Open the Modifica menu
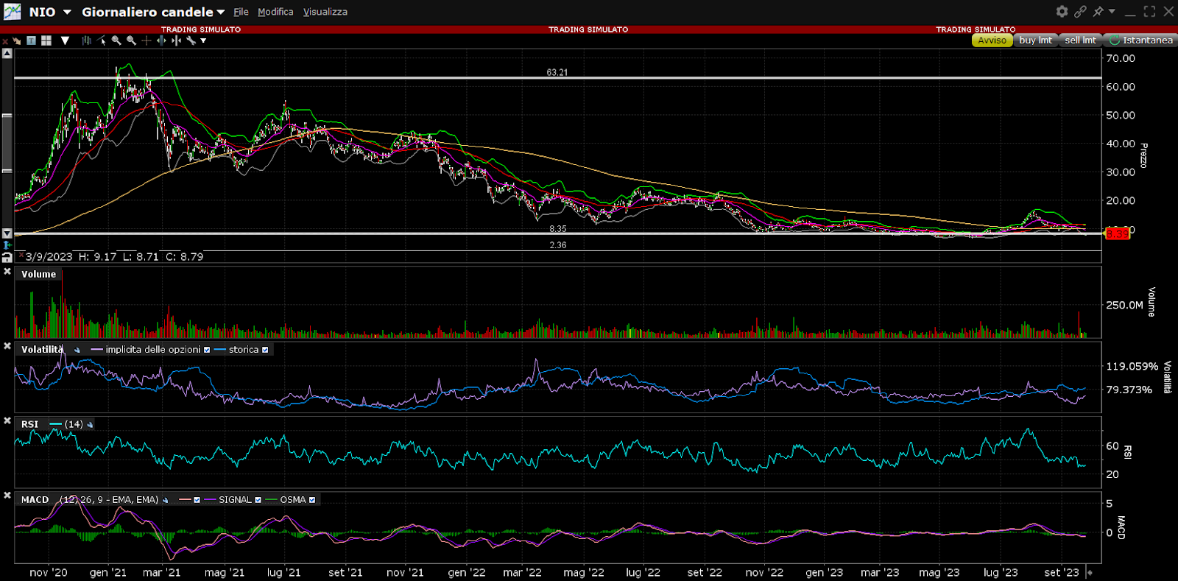Screen dimensions: 1178x581 click(275, 12)
